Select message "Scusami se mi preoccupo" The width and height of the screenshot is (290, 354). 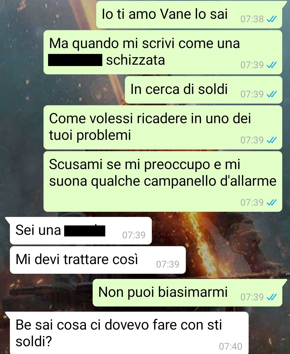[163, 181]
